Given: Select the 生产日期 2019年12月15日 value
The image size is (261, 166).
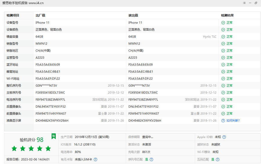Looking at the screenshot, I should point(92,137).
